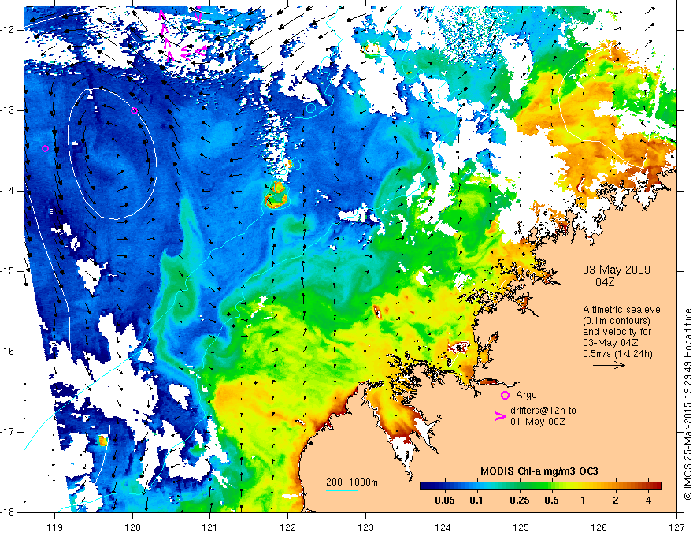Viewport: 693px width, 536px height.
Task: Click the "200 1000m" bathymetry label
Action: pos(352,482)
